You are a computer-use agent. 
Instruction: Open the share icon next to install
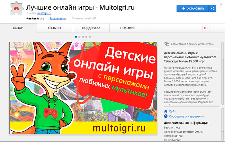pyautogui.click(x=213, y=8)
